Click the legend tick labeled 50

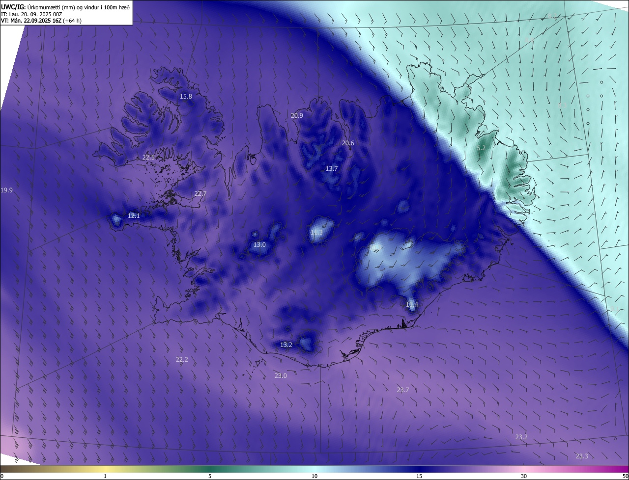coord(625,476)
